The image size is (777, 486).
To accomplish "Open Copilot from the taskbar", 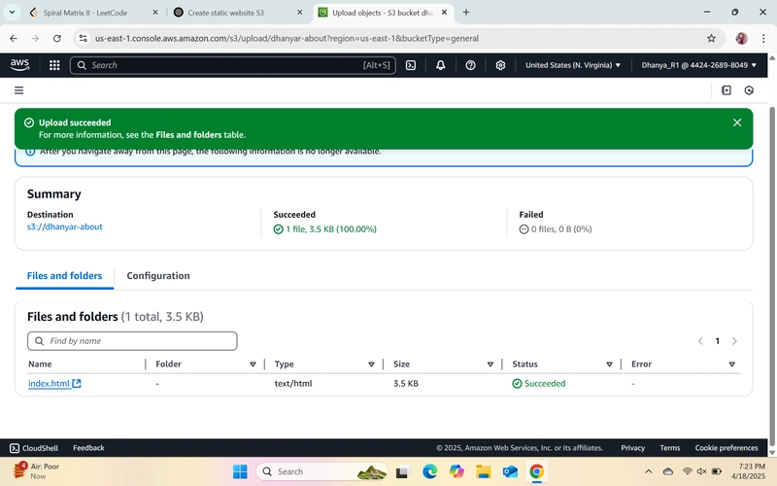I will 456,471.
